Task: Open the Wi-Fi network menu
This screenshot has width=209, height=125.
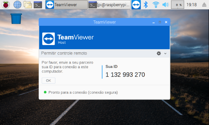Action: (156, 5)
